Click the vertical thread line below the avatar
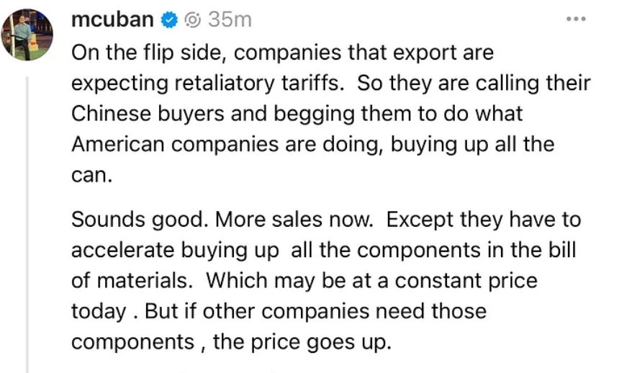 27,224
